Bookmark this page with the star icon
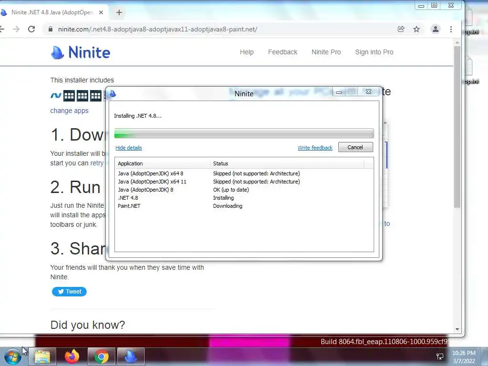 417,29
